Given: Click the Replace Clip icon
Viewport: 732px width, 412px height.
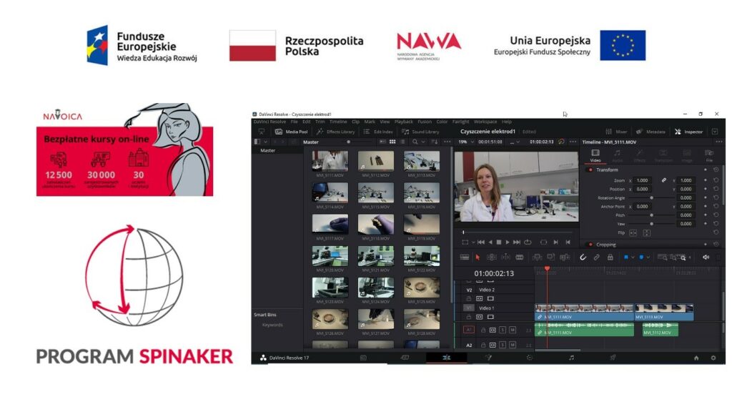Looking at the screenshot, I should (565, 257).
